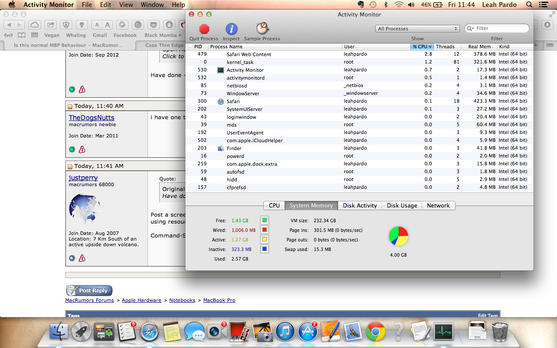557x348 pixels.
Task: Follow the MacBook Pro breadcrumb link
Action: [x=219, y=300]
